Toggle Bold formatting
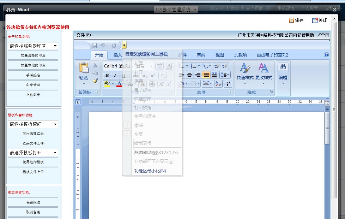The image size is (345, 219). 107,75
